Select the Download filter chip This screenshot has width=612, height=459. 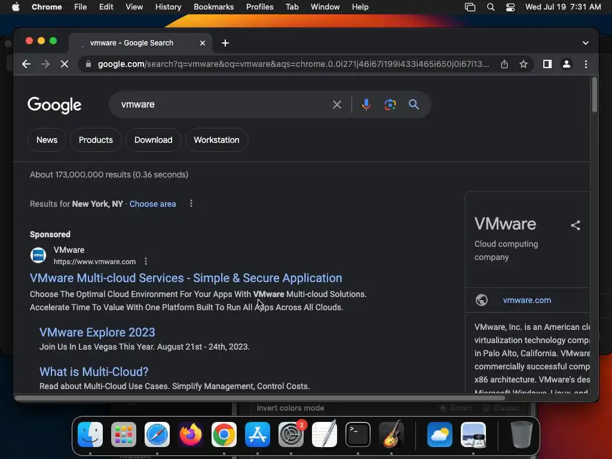(x=154, y=140)
